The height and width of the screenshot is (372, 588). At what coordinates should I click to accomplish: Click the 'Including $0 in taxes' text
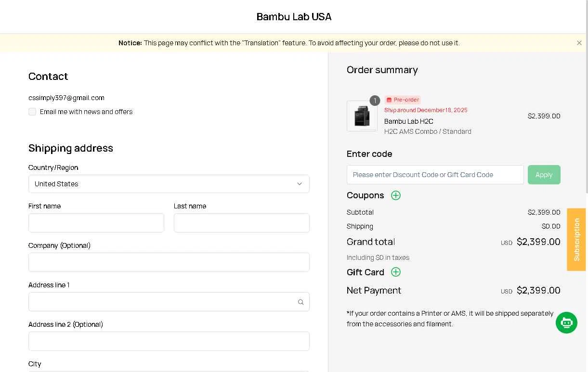pos(378,257)
